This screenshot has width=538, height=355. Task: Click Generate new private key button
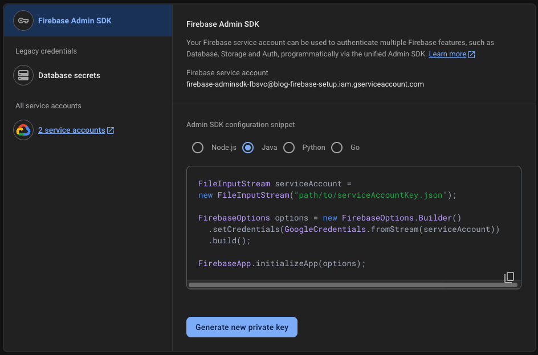point(242,327)
